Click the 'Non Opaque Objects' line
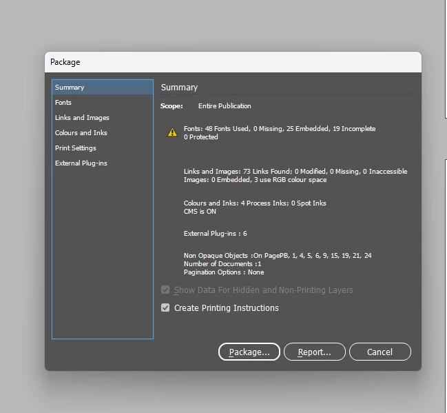 278,255
